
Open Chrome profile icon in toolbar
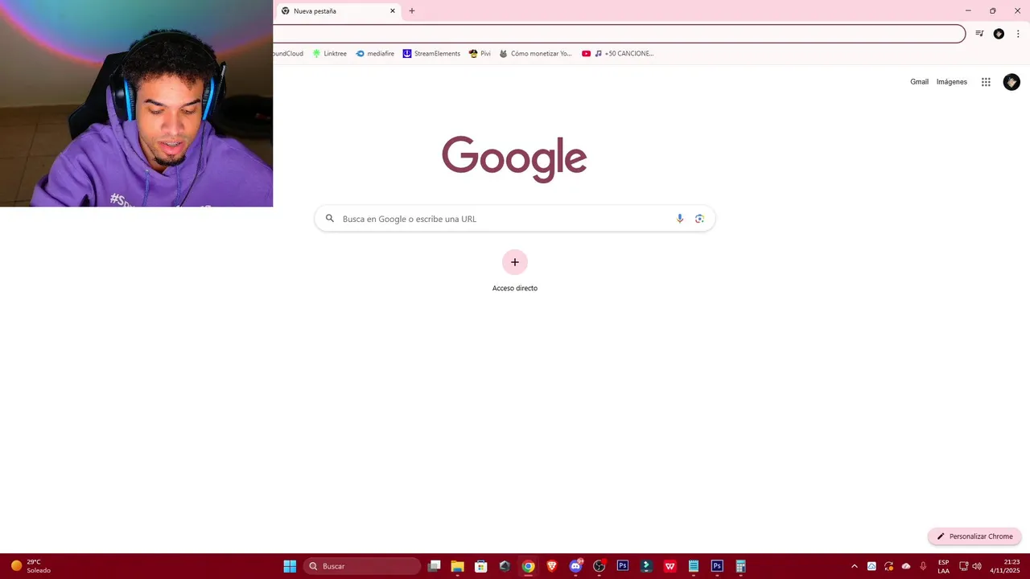(x=999, y=34)
